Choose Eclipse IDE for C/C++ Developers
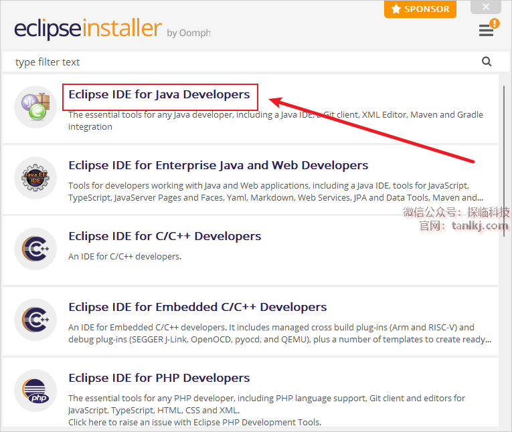The height and width of the screenshot is (432, 512). click(165, 236)
